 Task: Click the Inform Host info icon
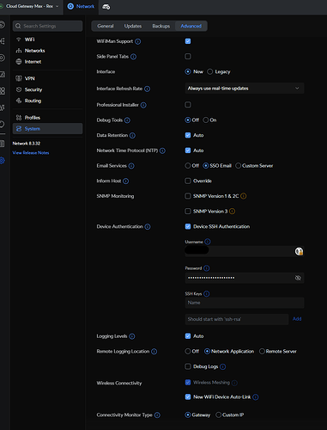point(125,181)
